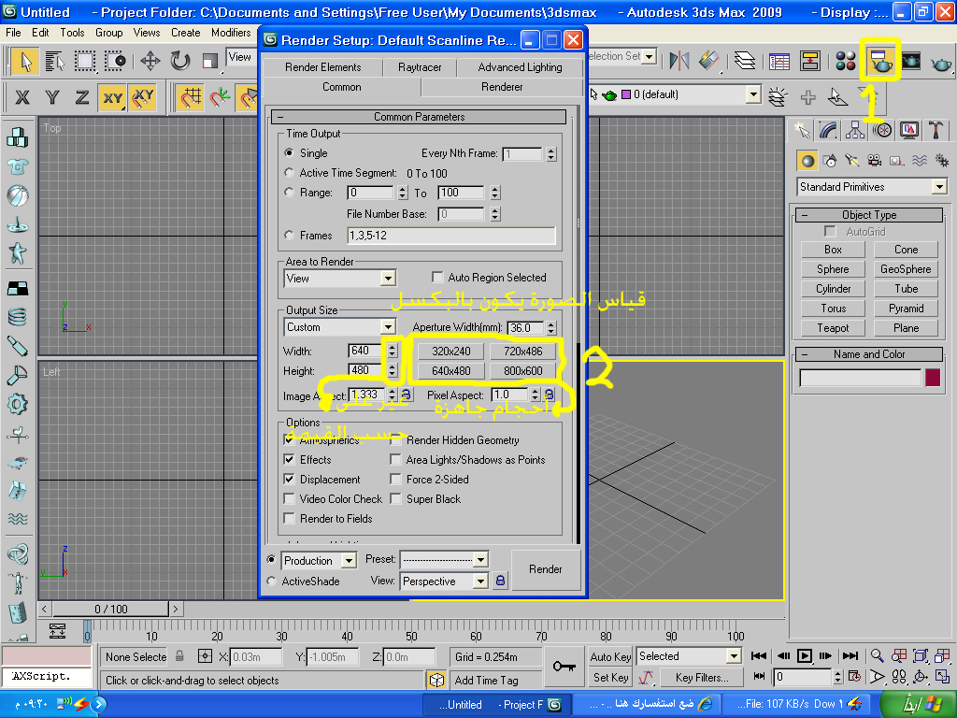Select the Active Time Segment option
The width and height of the screenshot is (957, 718).
pos(290,173)
